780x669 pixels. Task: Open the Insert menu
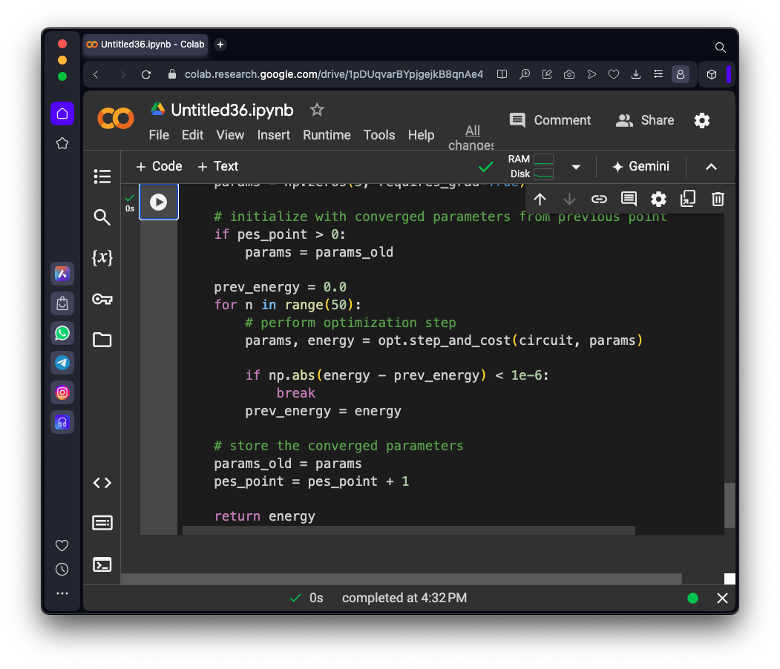point(273,135)
